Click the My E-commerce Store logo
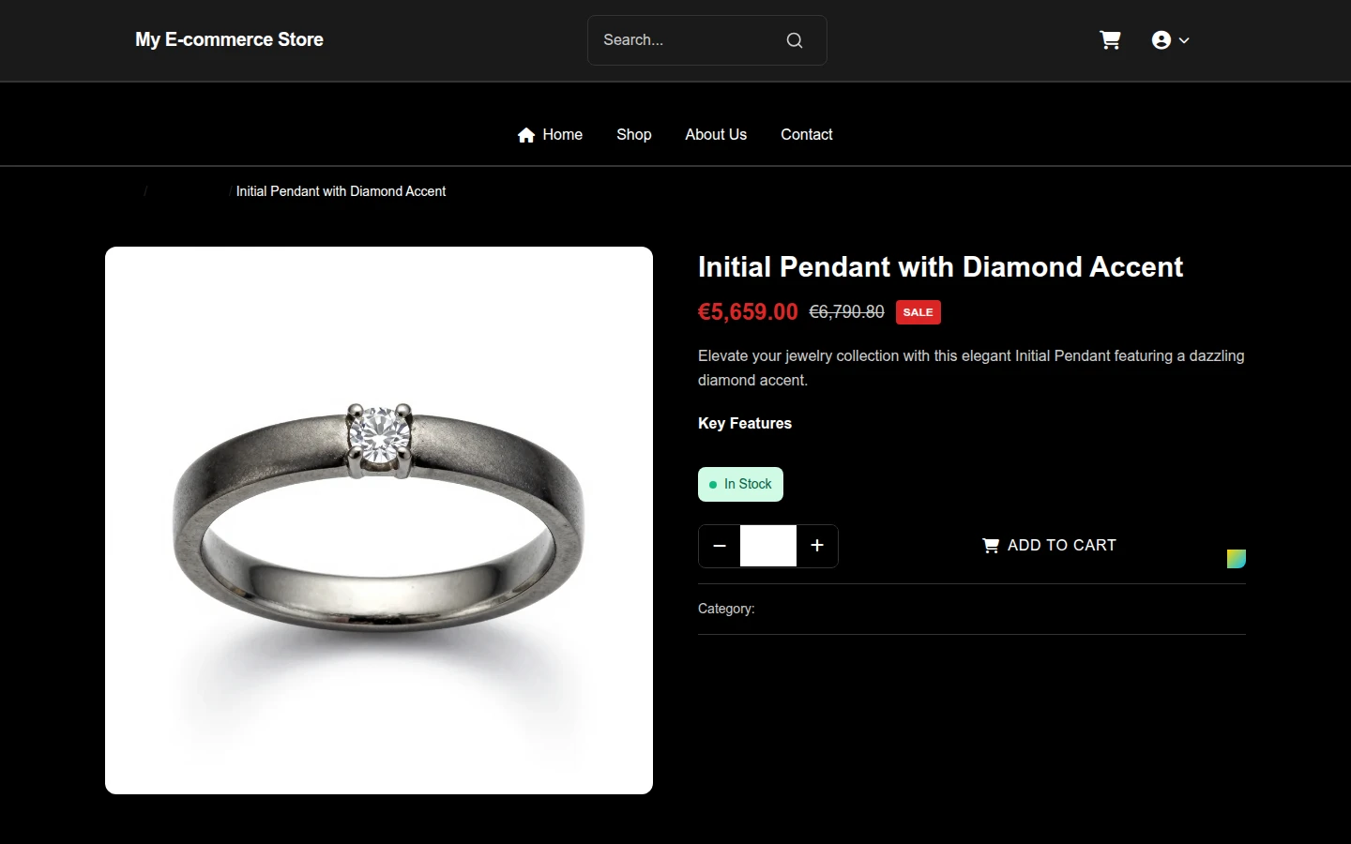The image size is (1351, 844). 229,39
